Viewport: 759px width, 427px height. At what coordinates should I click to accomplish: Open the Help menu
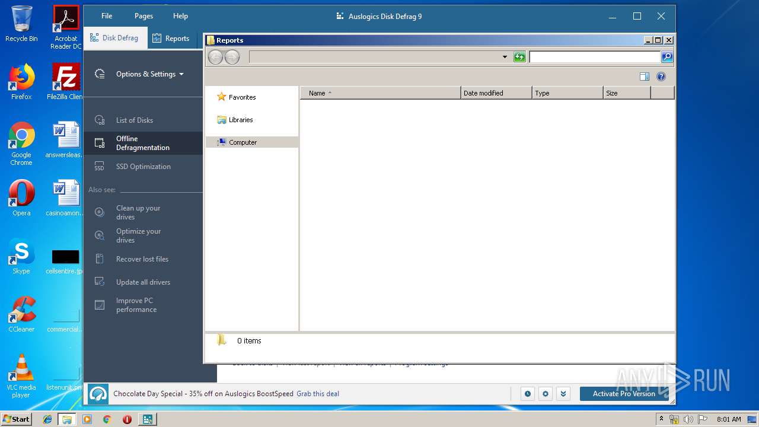180,16
